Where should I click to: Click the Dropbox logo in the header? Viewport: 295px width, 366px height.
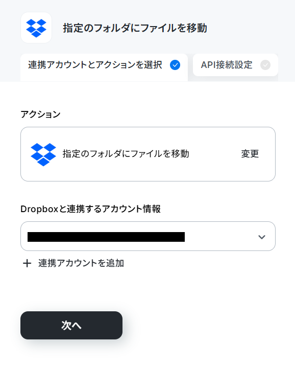[x=36, y=28]
